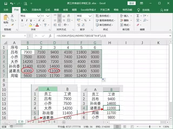This screenshot has height=129, width=173.
Task: Apply comma style
Action: pyautogui.click(x=89, y=20)
